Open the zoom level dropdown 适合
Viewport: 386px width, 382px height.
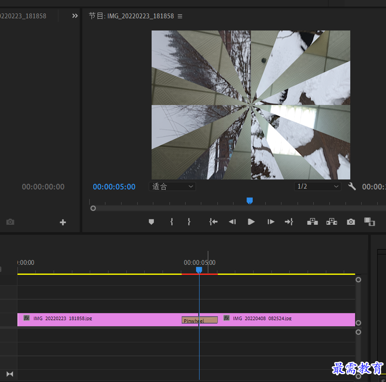(172, 186)
